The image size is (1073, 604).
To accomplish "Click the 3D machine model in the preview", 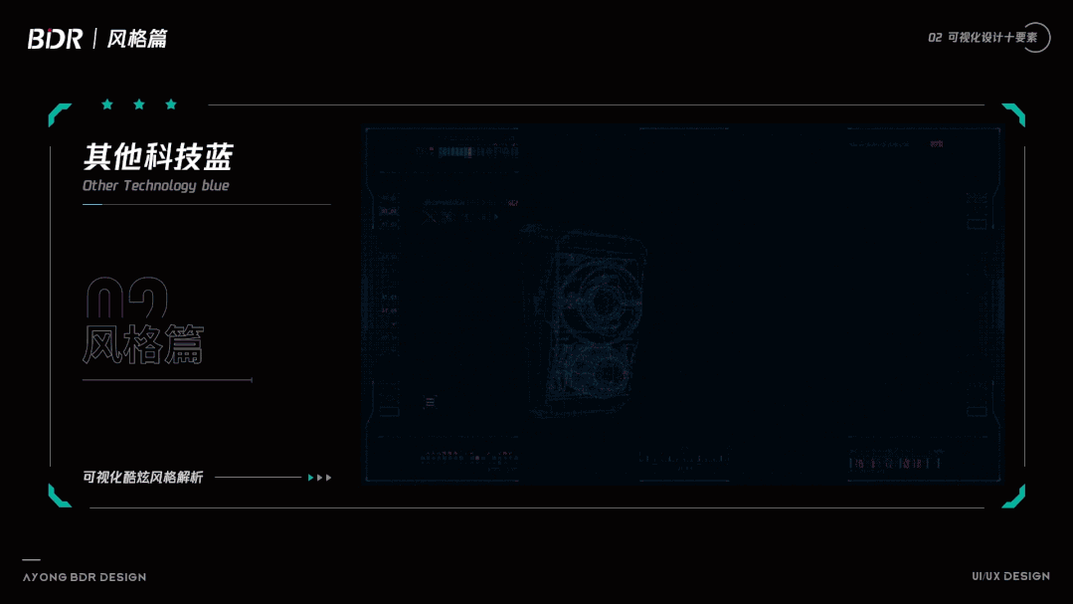I will (585, 320).
